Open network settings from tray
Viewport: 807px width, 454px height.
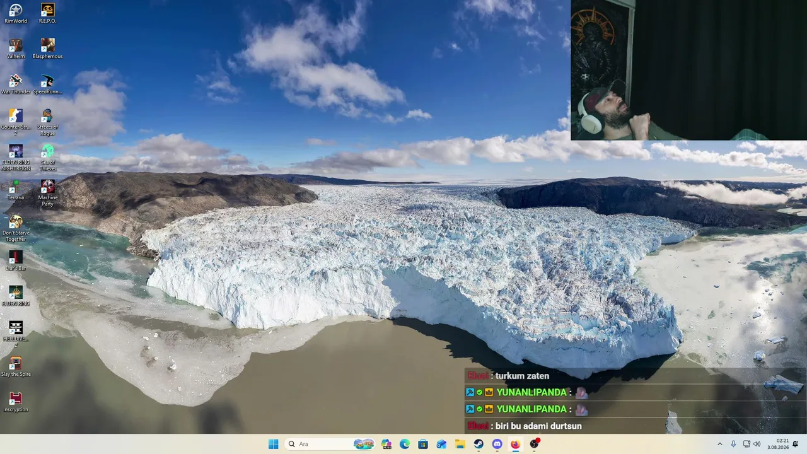[x=746, y=444]
